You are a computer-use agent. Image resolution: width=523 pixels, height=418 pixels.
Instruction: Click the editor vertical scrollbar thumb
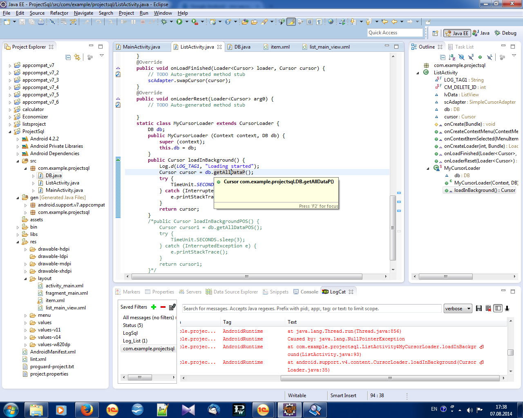pos(393,228)
